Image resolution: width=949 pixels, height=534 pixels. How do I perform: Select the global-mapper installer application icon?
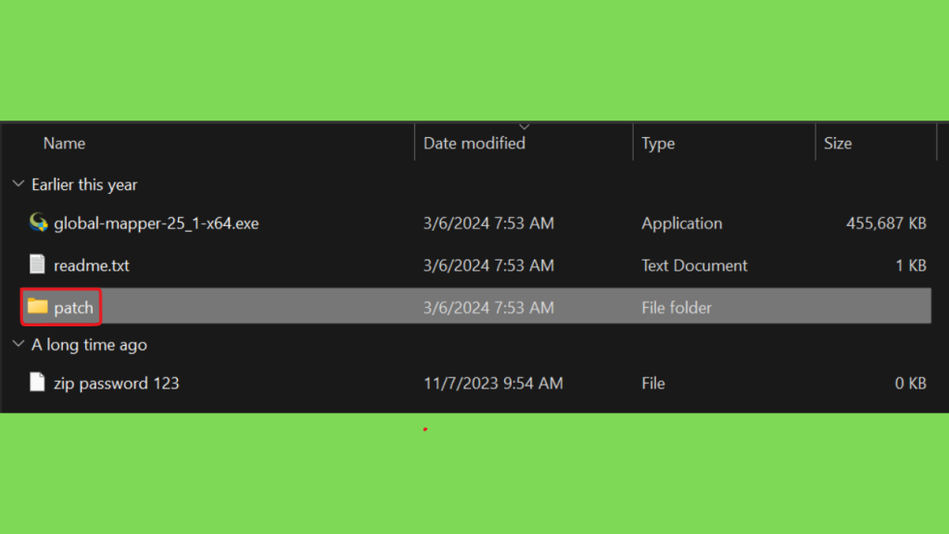(38, 222)
